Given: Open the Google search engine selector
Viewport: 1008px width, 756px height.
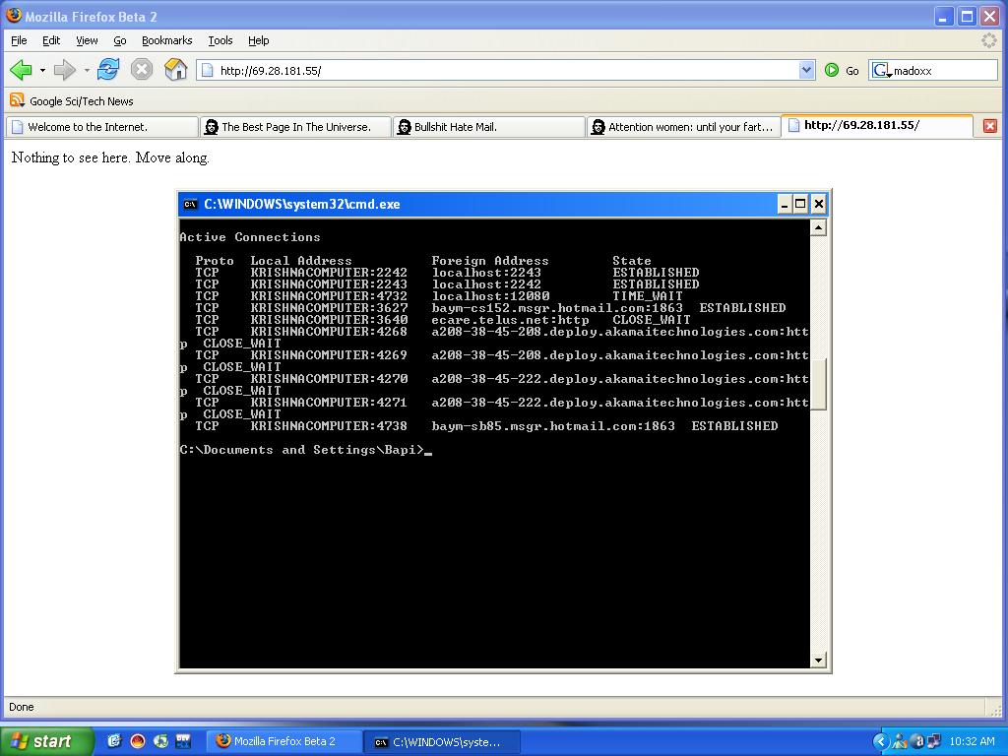Looking at the screenshot, I should click(881, 71).
